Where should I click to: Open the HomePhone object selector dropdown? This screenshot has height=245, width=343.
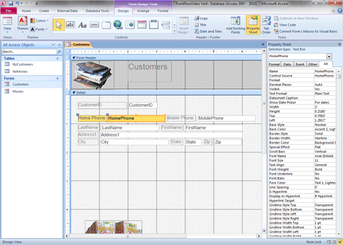click(x=329, y=57)
